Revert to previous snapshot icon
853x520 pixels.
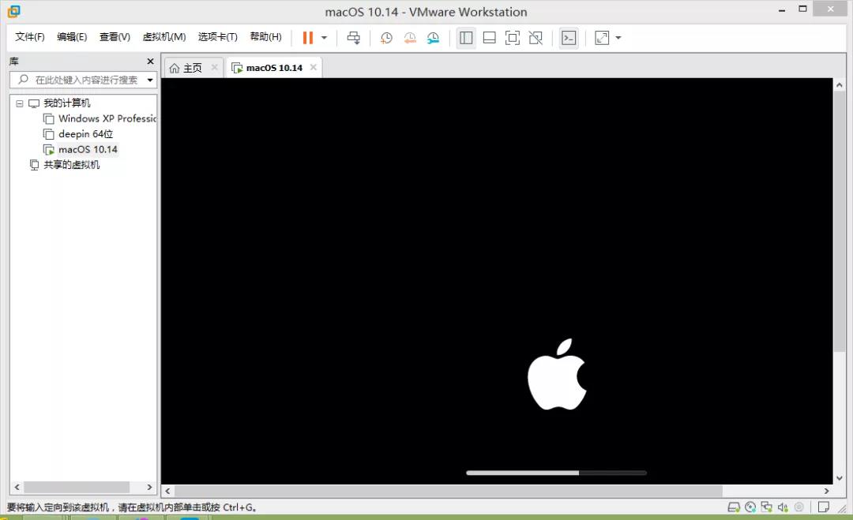410,38
